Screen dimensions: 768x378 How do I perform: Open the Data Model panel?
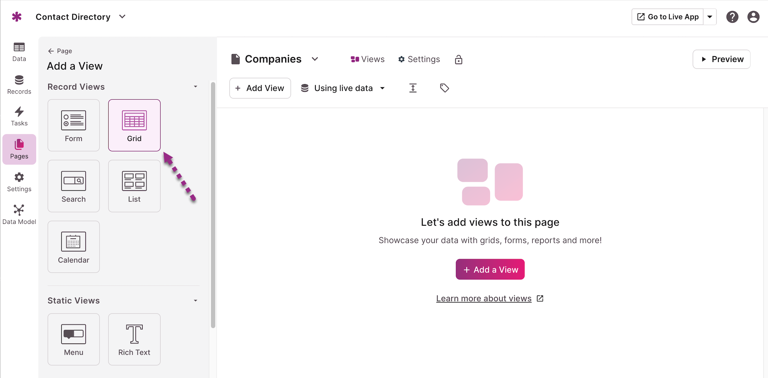tap(19, 213)
